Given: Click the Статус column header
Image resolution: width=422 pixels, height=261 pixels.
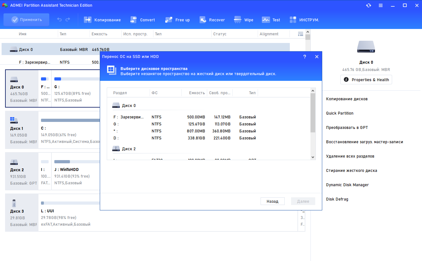Looking at the screenshot, I should click(220, 34).
